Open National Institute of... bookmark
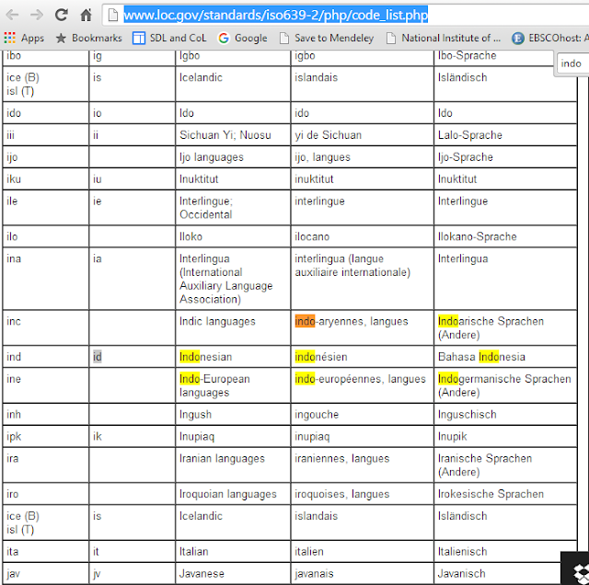Screen dimensions: 589x585 coord(444,38)
